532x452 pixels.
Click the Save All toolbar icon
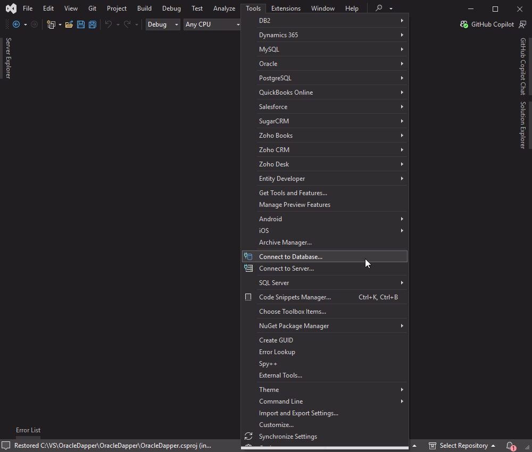(92, 24)
